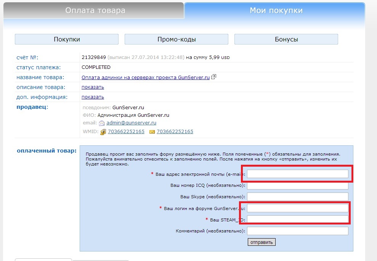Open the first WMID 703662252165 link
Image resolution: width=377 pixels, height=261 pixels.
126,132
